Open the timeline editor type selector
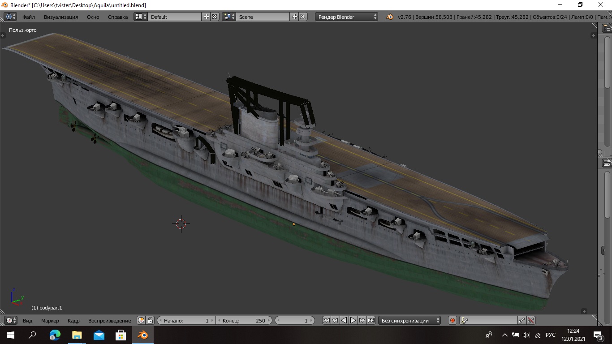 (x=11, y=320)
